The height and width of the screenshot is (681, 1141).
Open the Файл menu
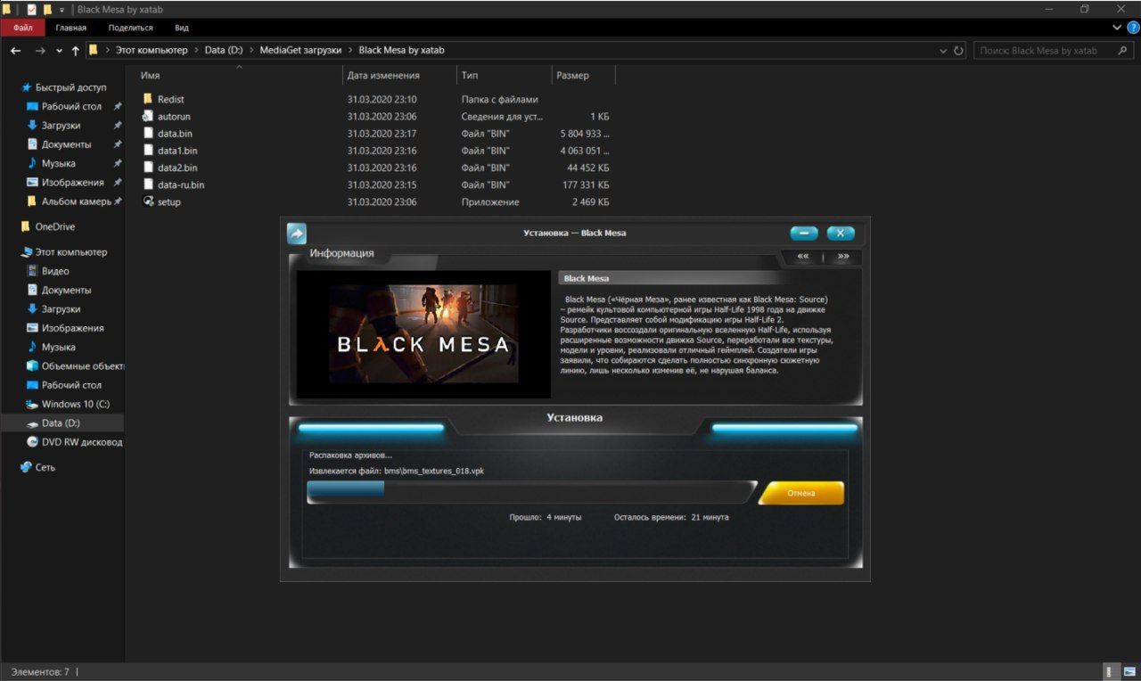pos(22,28)
